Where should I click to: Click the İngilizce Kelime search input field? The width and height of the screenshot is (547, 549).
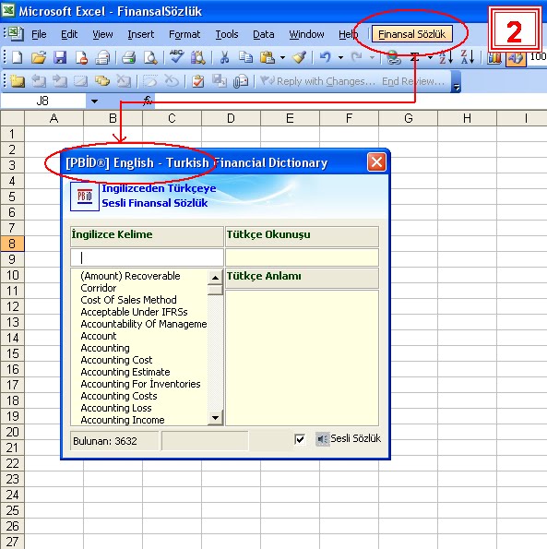coord(147,257)
